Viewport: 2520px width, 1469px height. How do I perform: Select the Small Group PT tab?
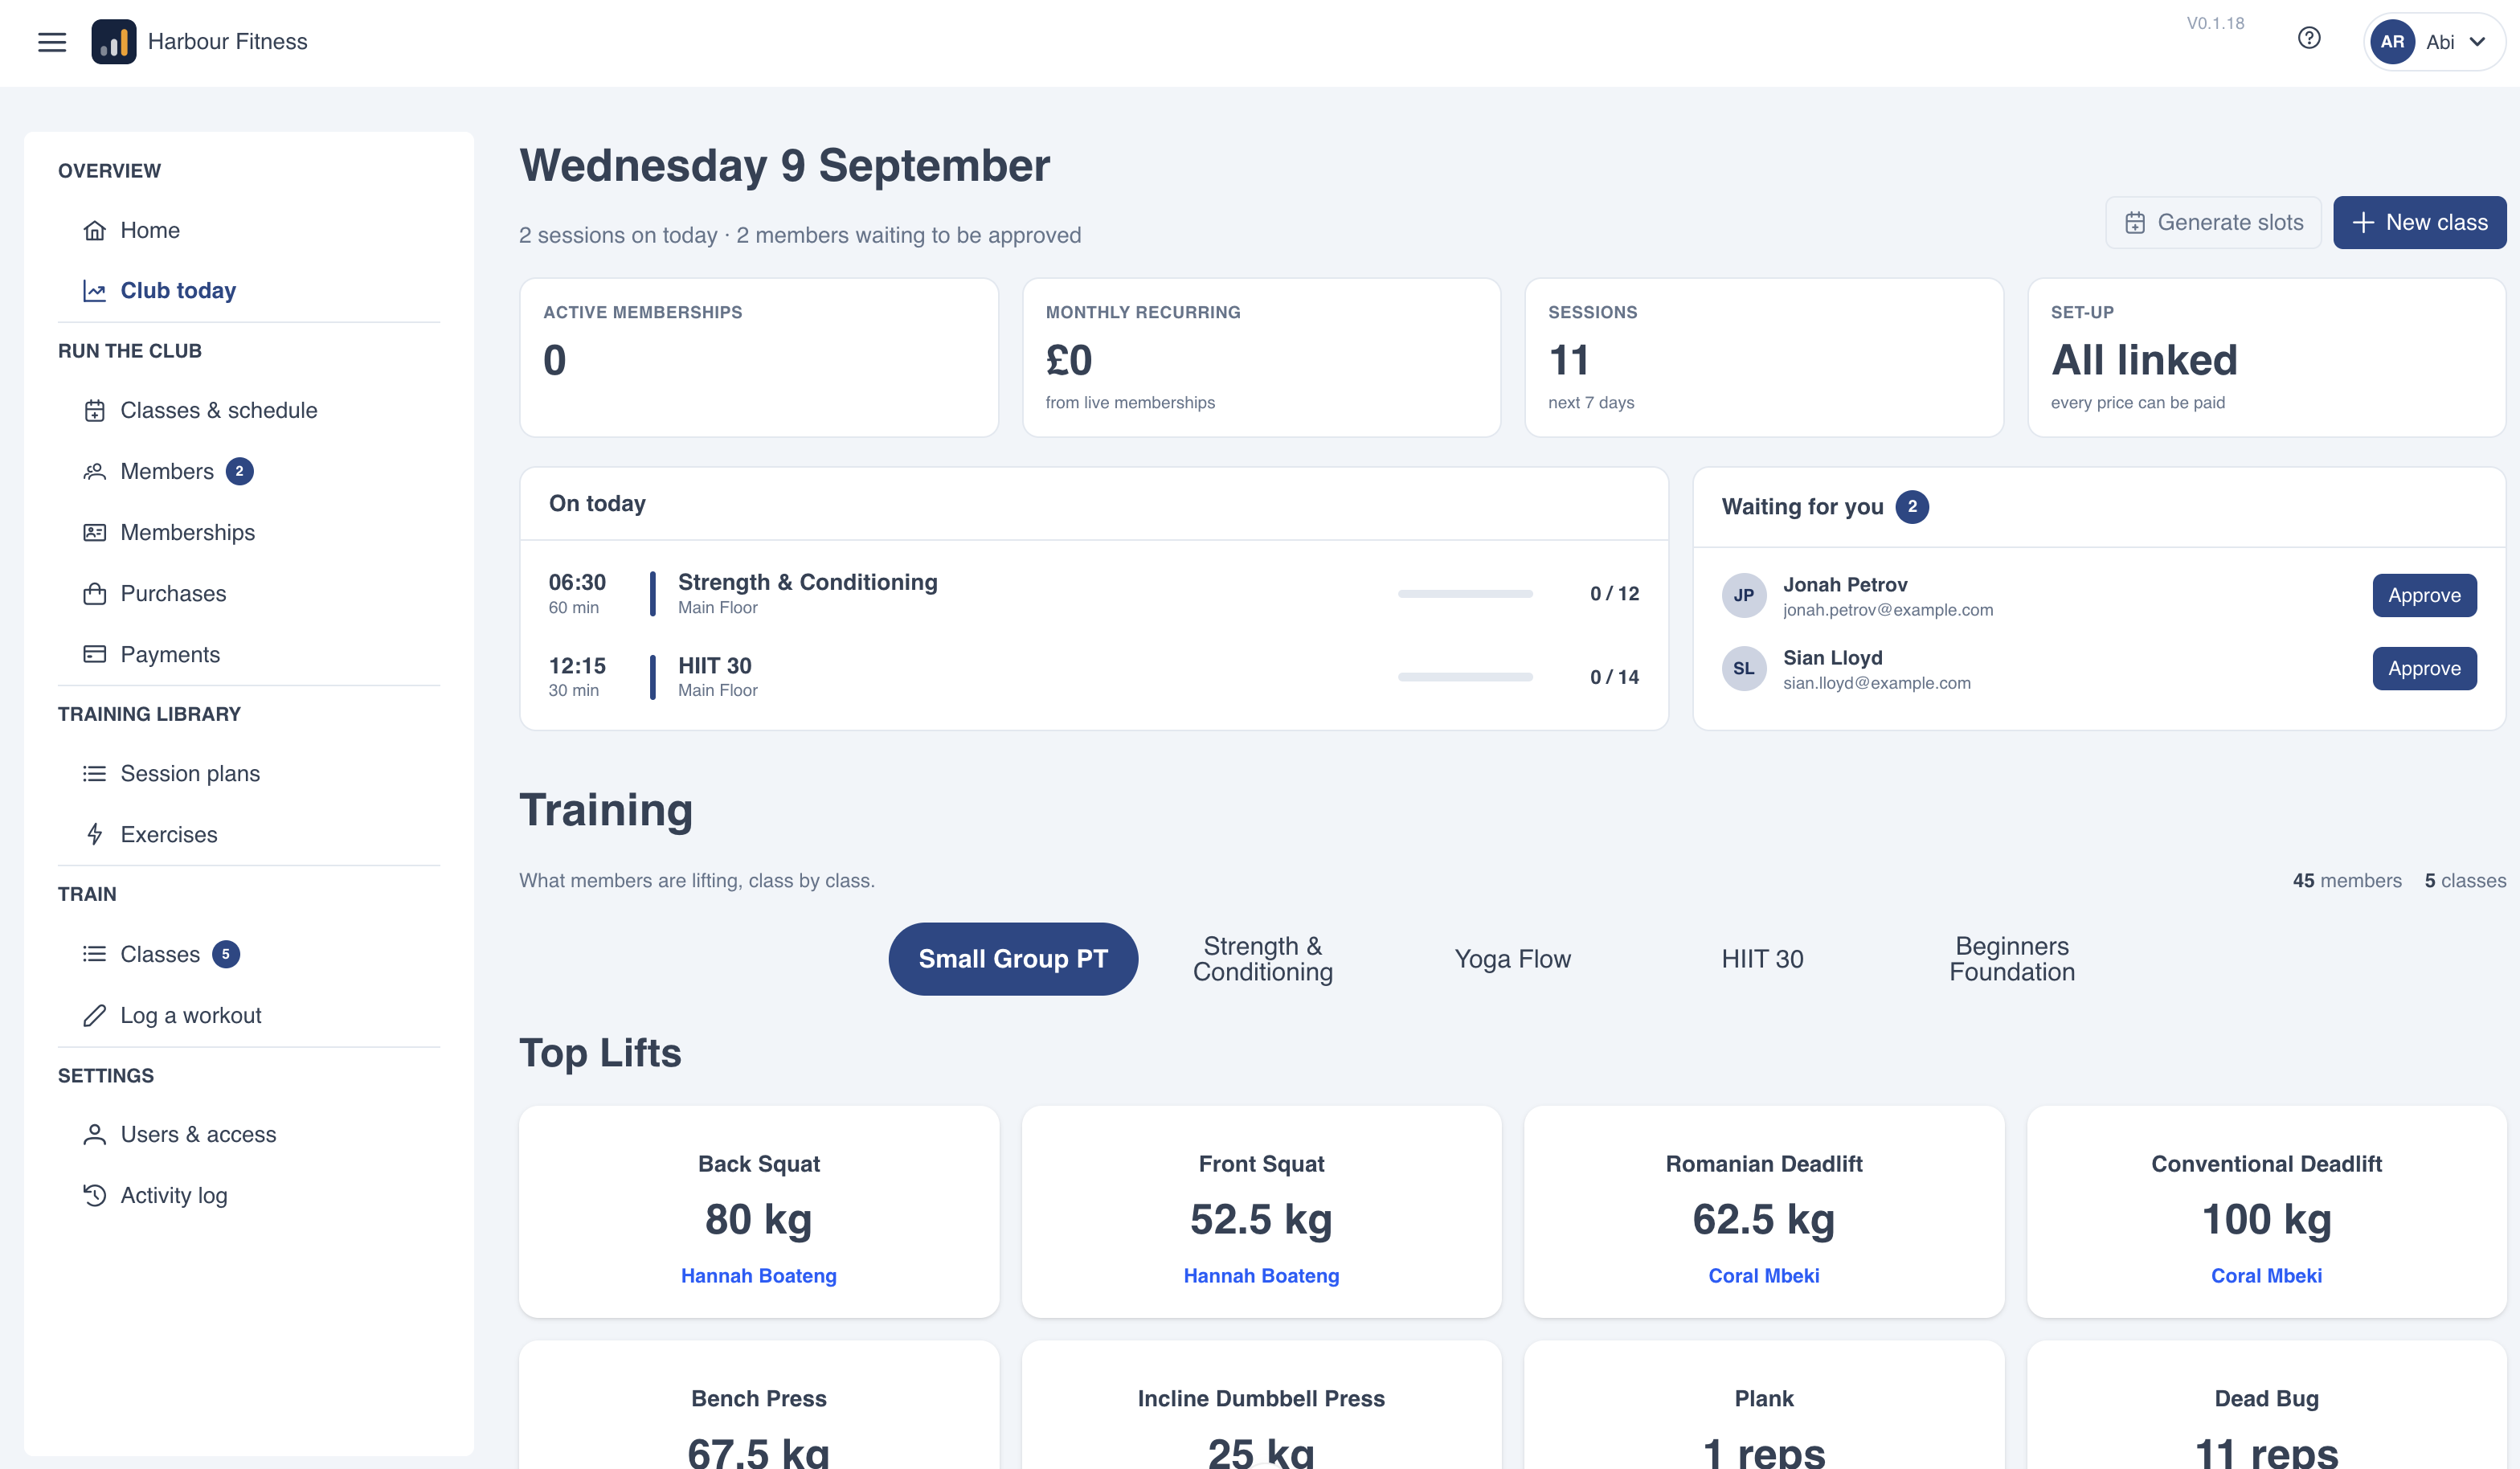click(1013, 959)
